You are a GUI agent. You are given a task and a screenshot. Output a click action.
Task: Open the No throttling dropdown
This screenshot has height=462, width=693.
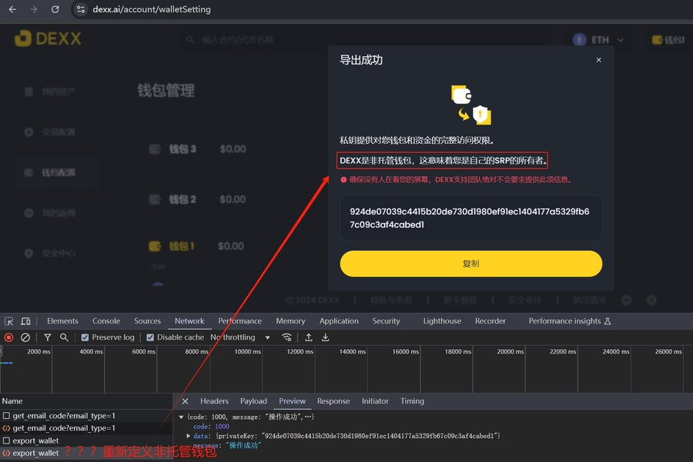click(240, 337)
